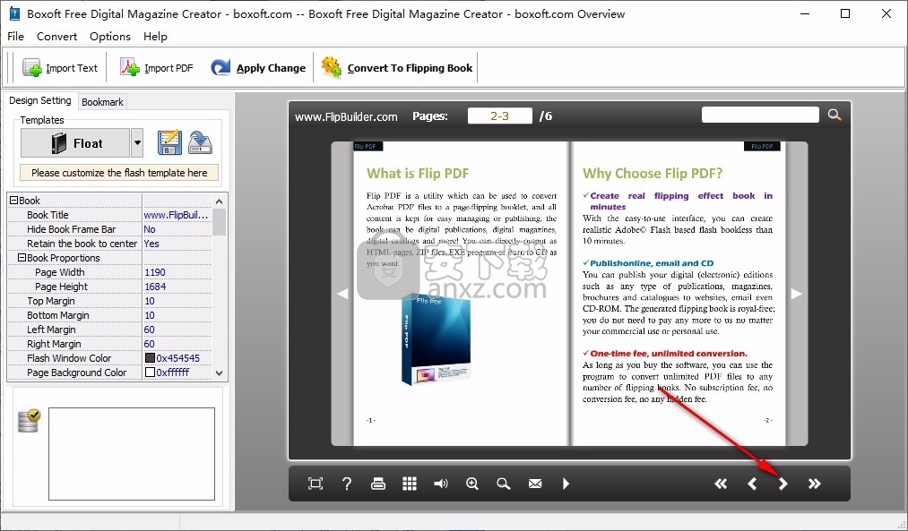Open the Convert menu

coord(56,37)
